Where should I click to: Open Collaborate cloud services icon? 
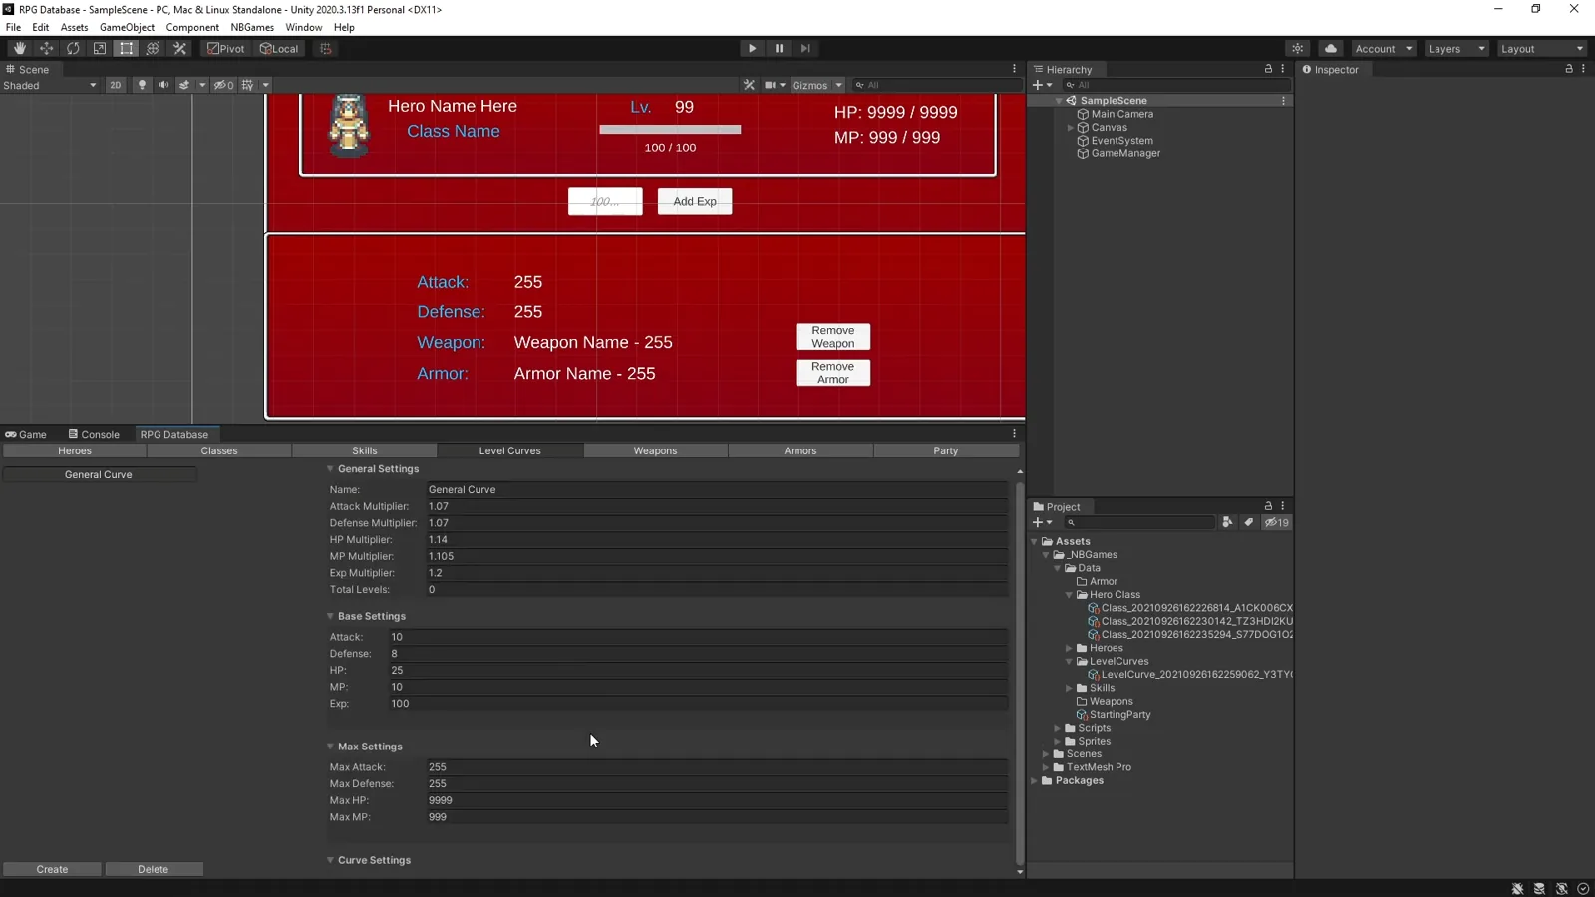(1331, 48)
